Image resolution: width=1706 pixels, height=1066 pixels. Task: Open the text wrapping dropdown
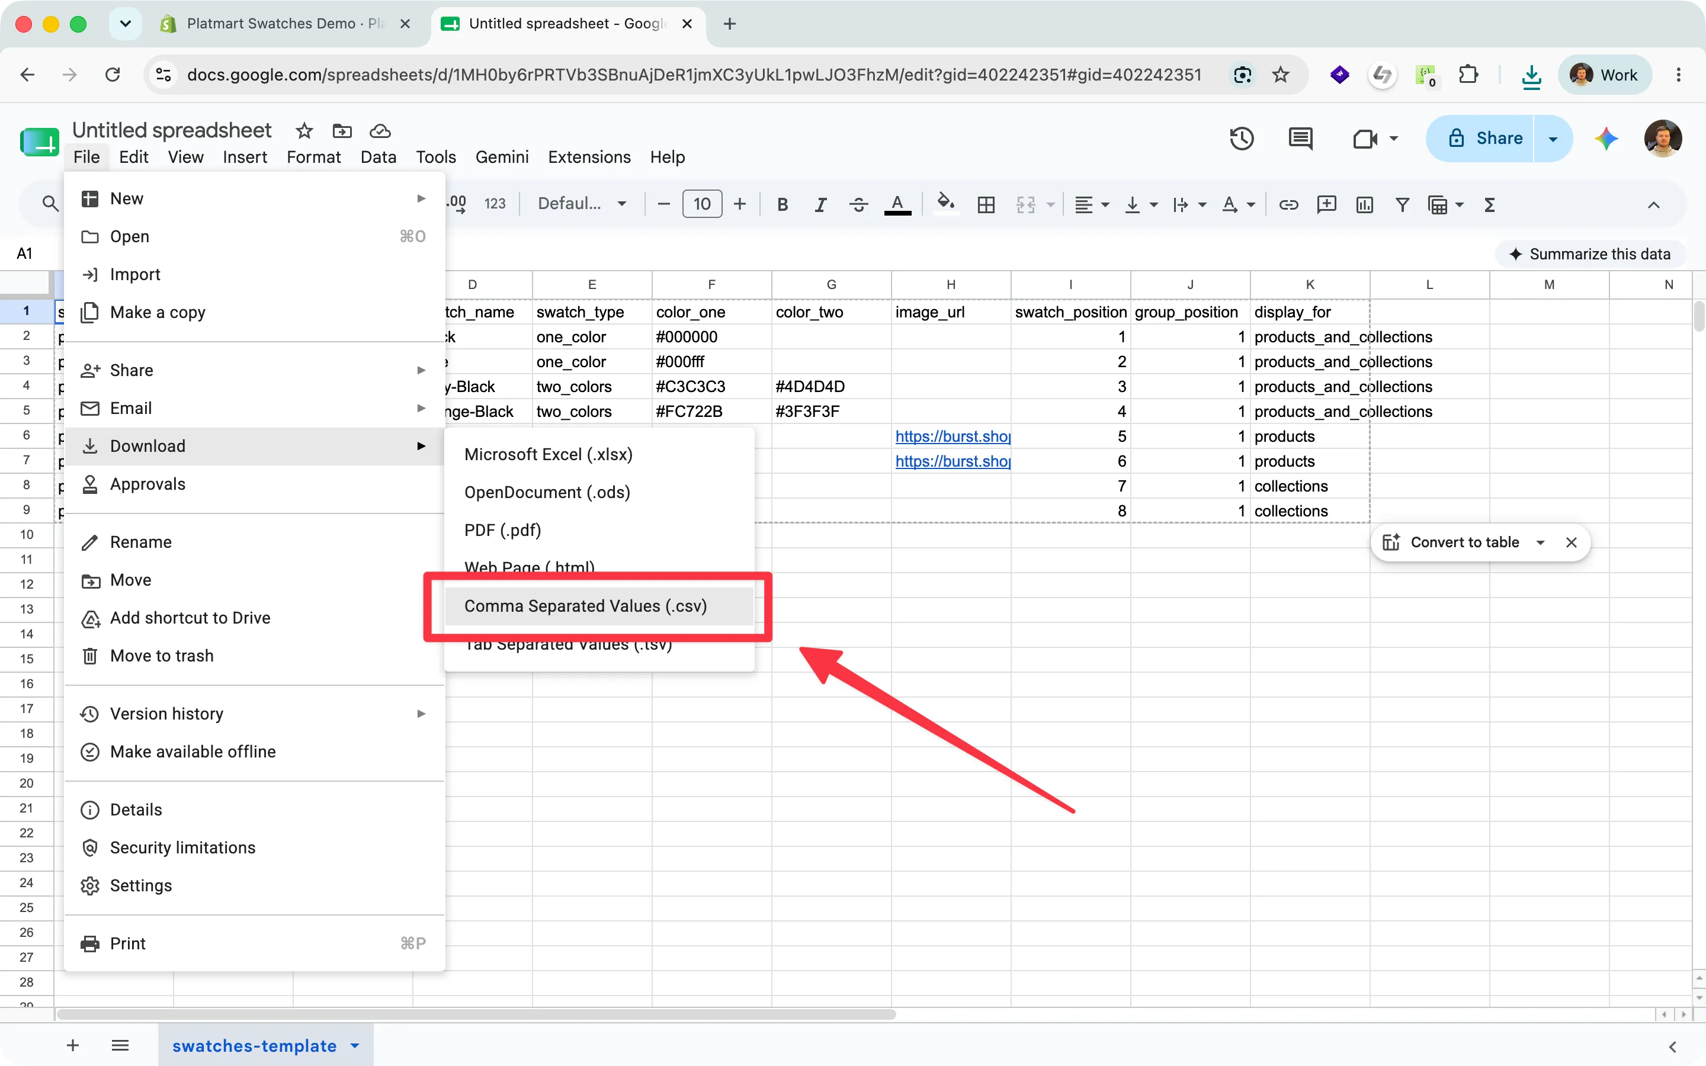(x=1189, y=204)
